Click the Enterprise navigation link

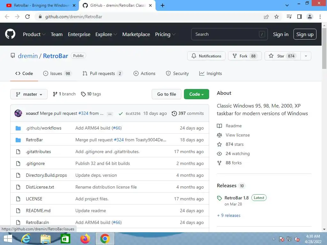(x=79, y=34)
